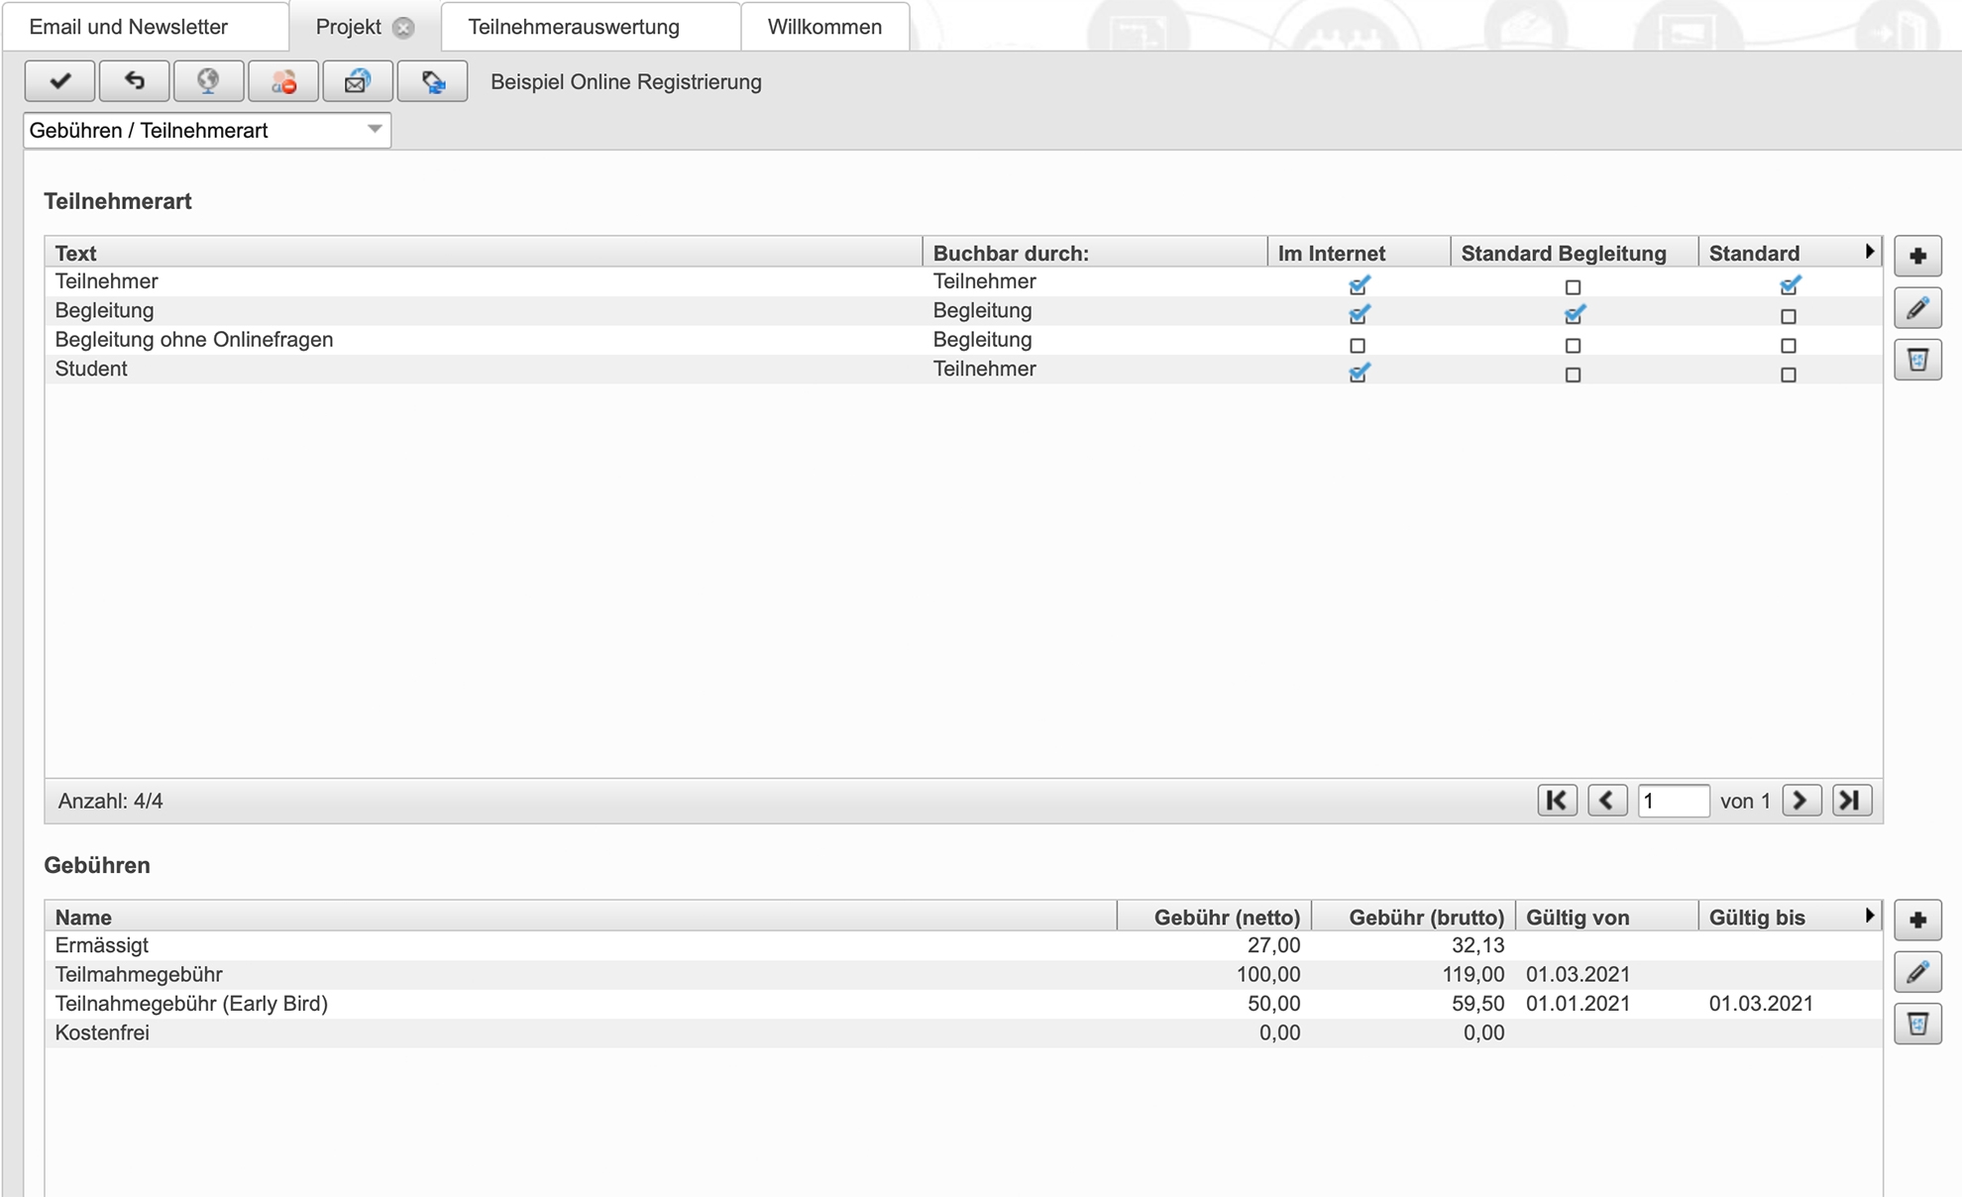1962x1197 pixels.
Task: Switch to the Teilnehmerauswertung tab
Action: 574,27
